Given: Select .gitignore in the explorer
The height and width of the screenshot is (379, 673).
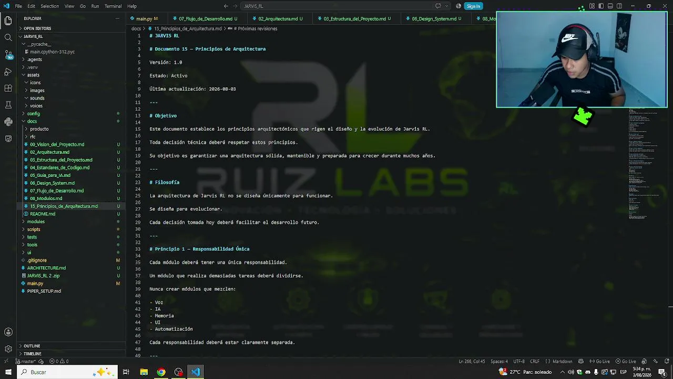Looking at the screenshot, I should (71, 260).
